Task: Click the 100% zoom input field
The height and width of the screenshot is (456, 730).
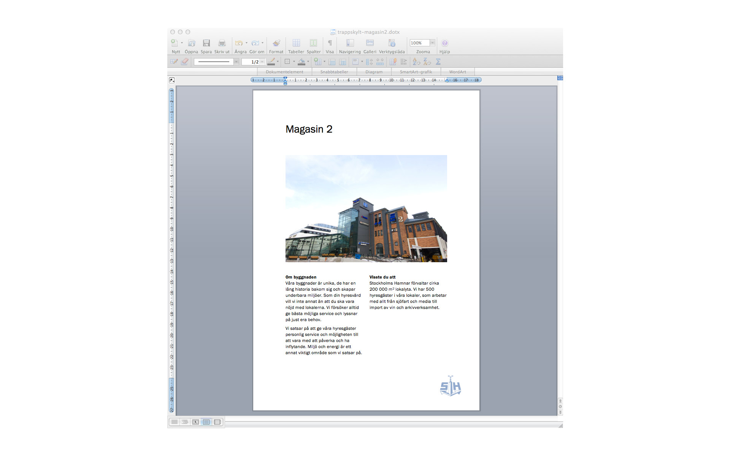Action: (x=419, y=43)
